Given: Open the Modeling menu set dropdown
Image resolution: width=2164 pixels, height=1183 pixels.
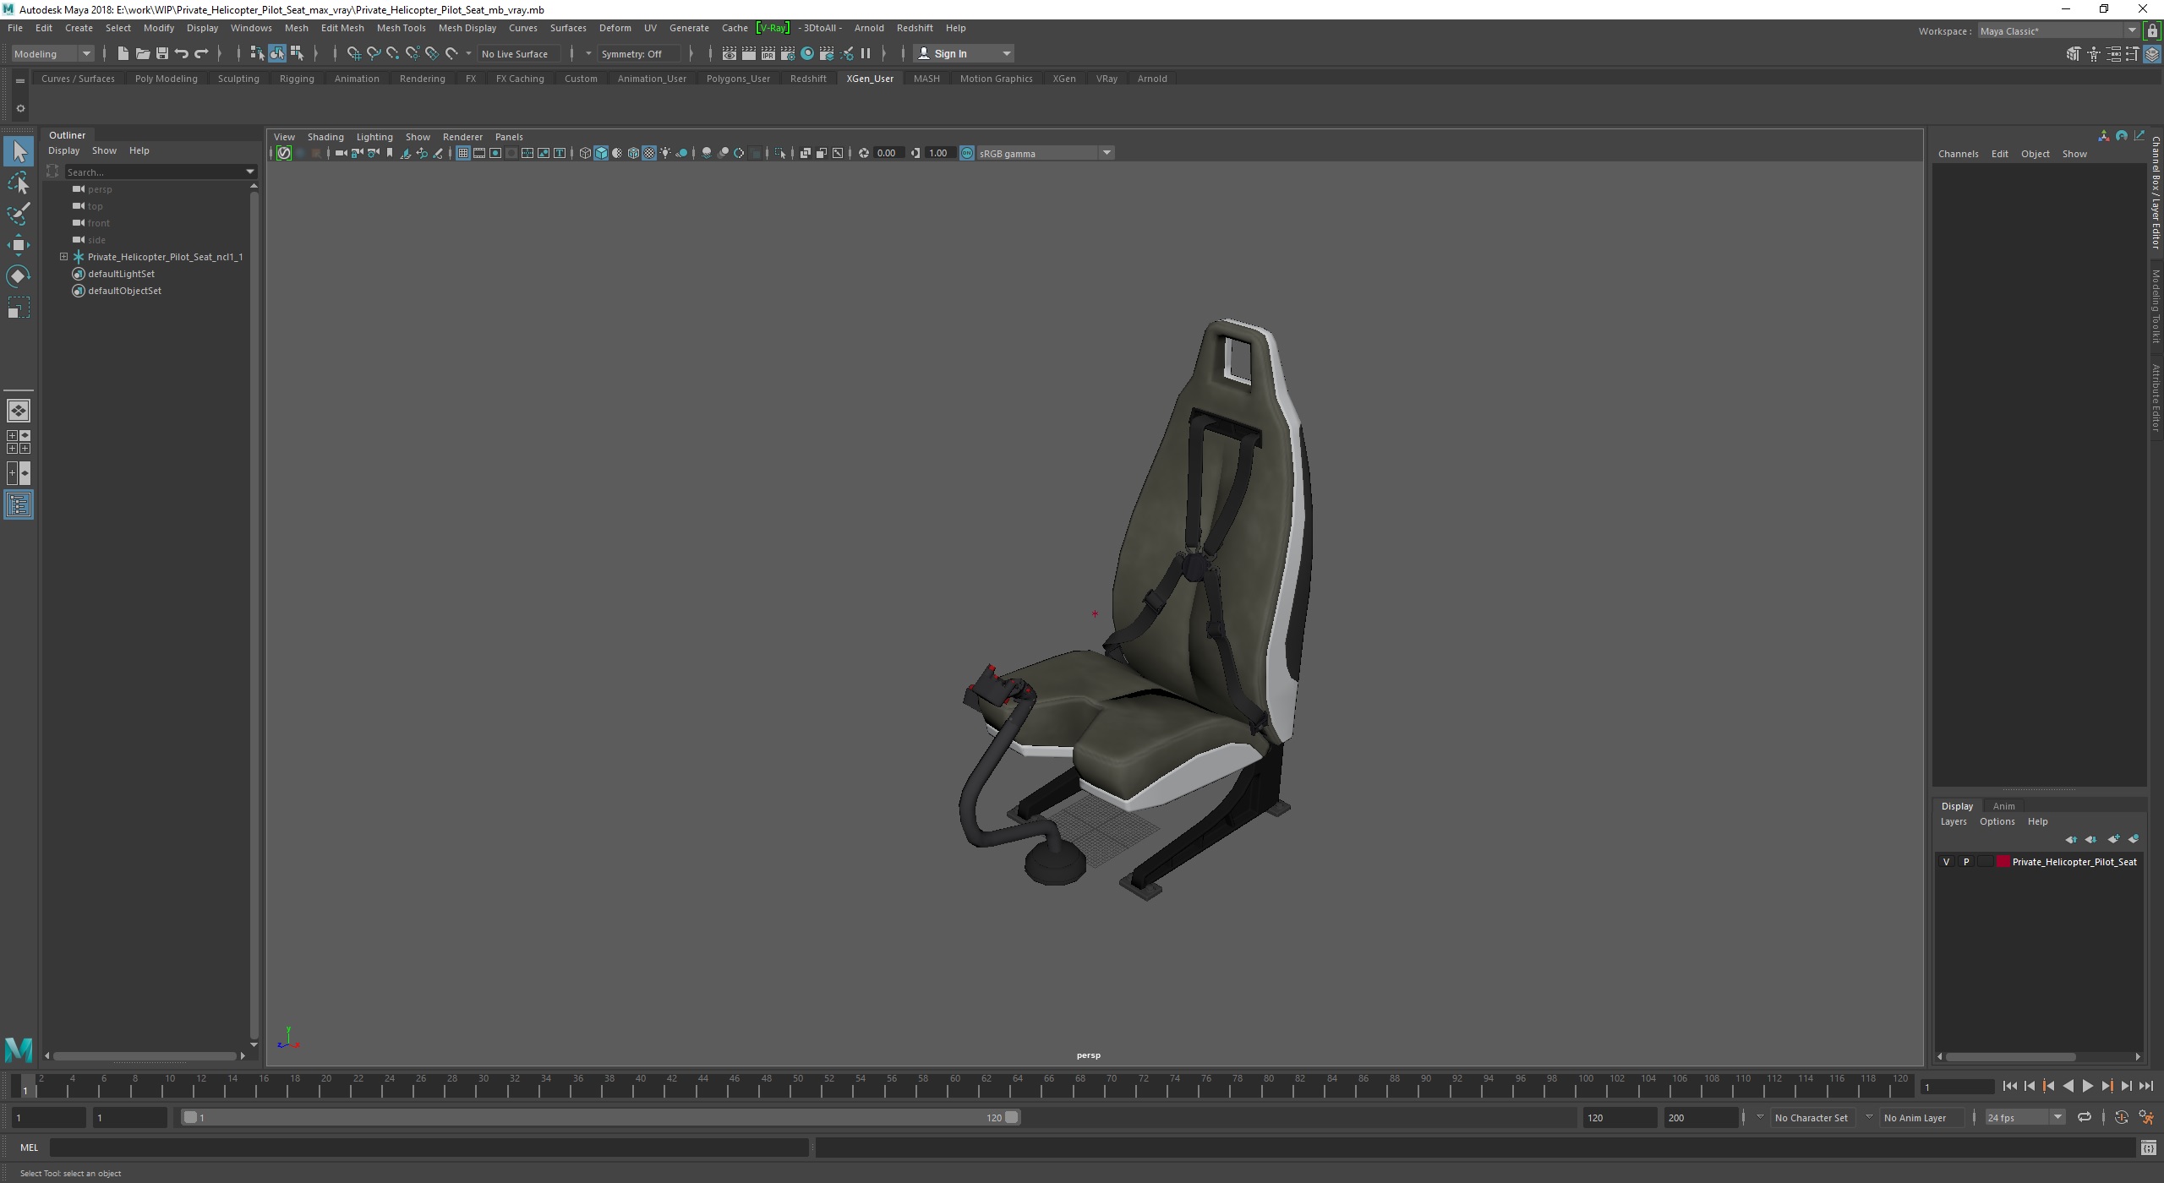Looking at the screenshot, I should 52,54.
